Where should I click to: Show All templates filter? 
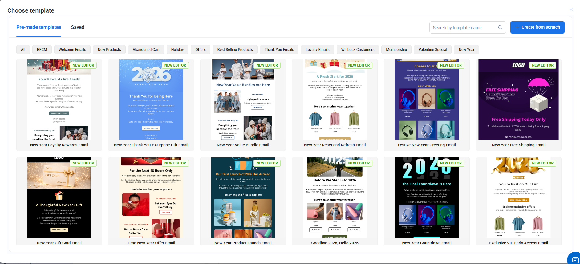click(x=23, y=50)
